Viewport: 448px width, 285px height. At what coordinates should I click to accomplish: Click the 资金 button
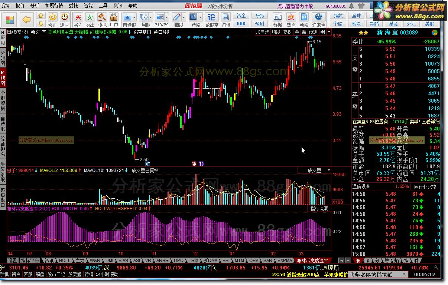click(x=241, y=16)
